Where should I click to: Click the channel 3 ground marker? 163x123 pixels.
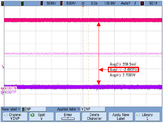coord(2,92)
